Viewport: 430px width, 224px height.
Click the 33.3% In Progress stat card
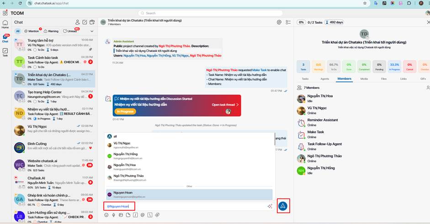tap(394, 67)
